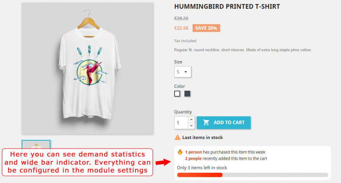Increase quantity with the up arrow
Screen dimensions: 341x183
tap(191, 119)
